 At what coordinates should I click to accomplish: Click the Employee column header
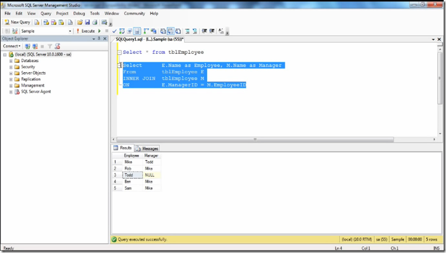click(131, 156)
